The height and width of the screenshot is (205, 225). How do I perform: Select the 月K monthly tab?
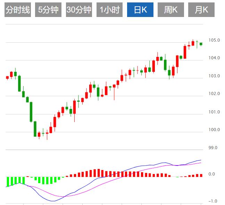pyautogui.click(x=201, y=10)
